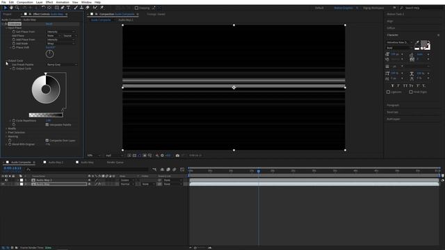Click the output cycle gradient preview bar
Image resolution: width=445 pixels, height=250 pixels.
46,115
